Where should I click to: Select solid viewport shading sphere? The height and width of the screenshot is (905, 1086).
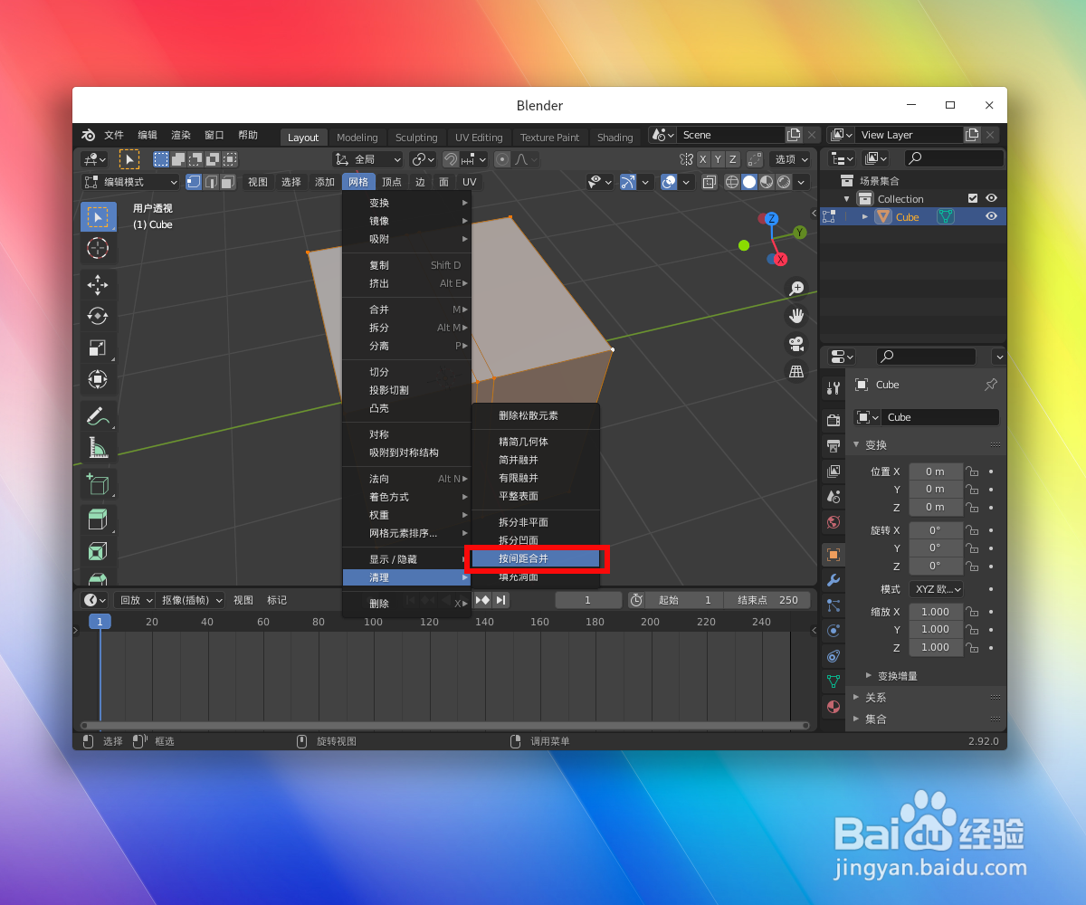click(x=749, y=182)
